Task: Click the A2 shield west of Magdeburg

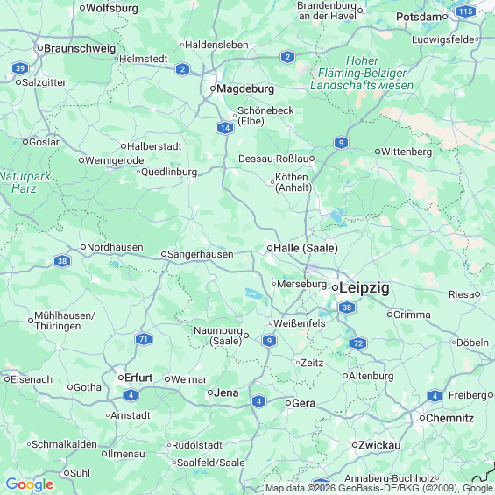Action: pos(182,69)
